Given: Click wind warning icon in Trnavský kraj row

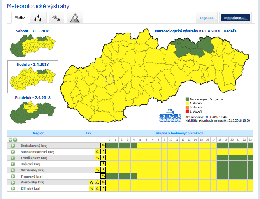Looking at the screenshot, I should point(103,176).
